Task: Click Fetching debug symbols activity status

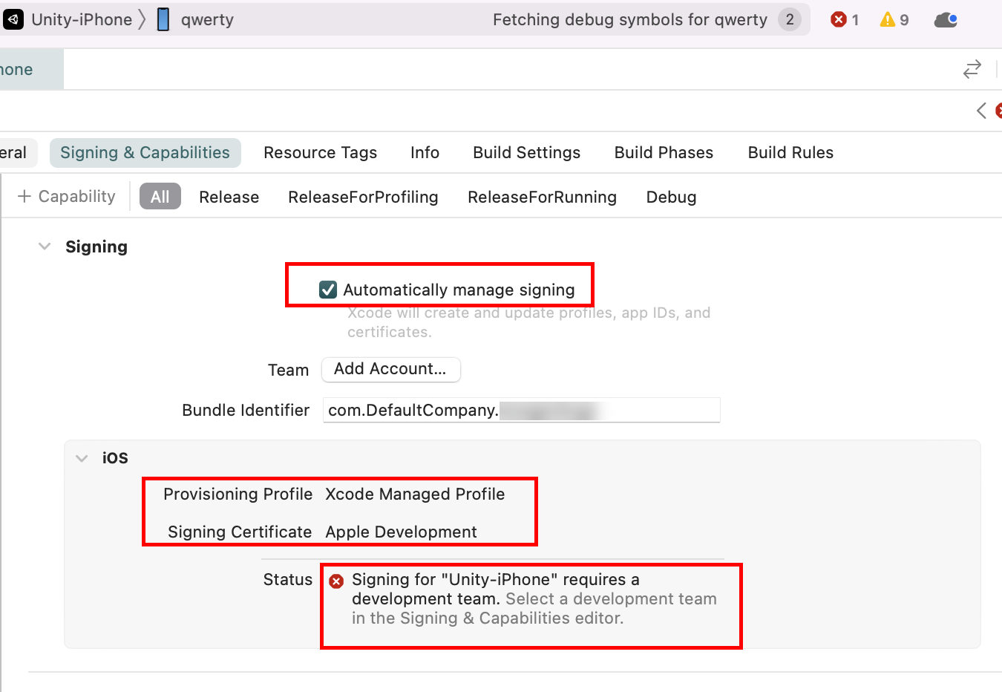Action: coord(629,19)
